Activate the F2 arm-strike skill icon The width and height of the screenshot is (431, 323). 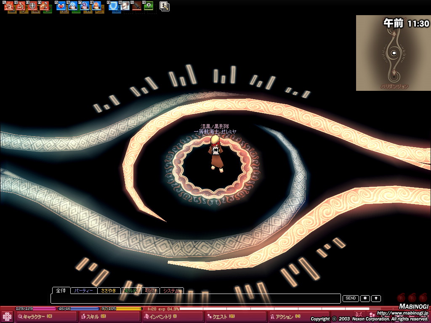(21, 6)
